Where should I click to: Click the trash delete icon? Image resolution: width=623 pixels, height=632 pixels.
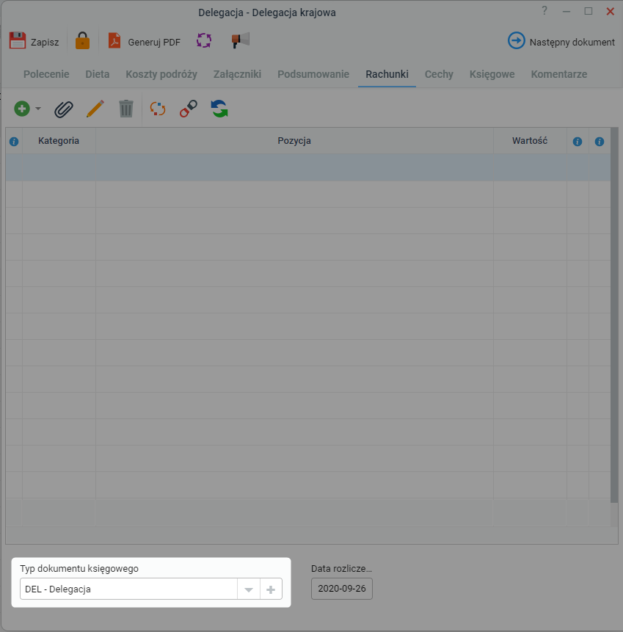[x=126, y=109]
